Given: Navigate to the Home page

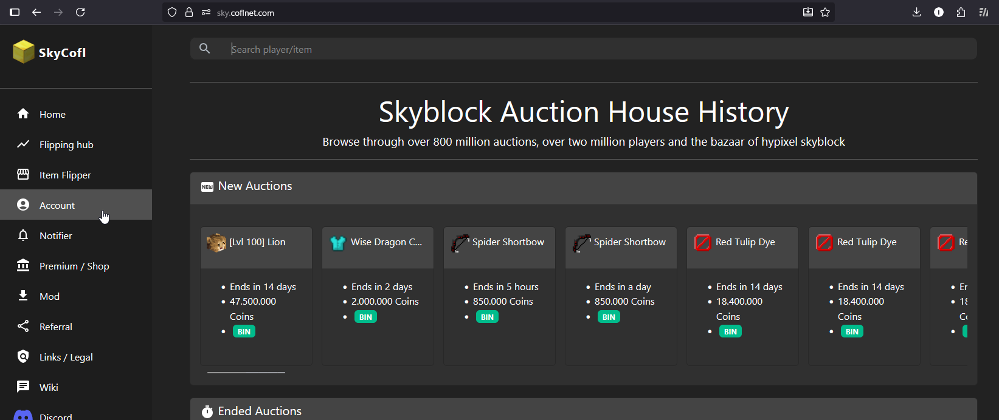Looking at the screenshot, I should (52, 114).
